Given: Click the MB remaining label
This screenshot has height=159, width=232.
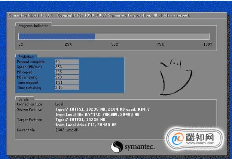Looking at the screenshot, I should 27,77.
